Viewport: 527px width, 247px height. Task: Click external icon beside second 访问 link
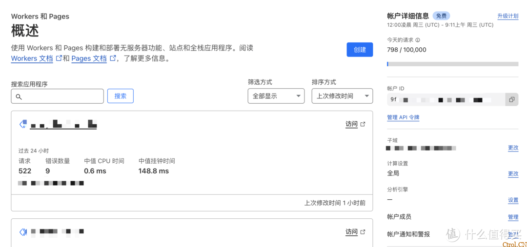[x=363, y=232]
